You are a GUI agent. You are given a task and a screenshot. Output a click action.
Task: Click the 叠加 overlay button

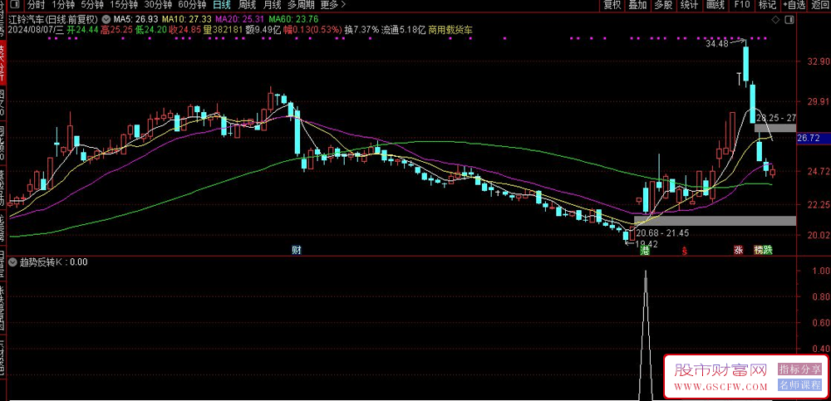pos(637,5)
